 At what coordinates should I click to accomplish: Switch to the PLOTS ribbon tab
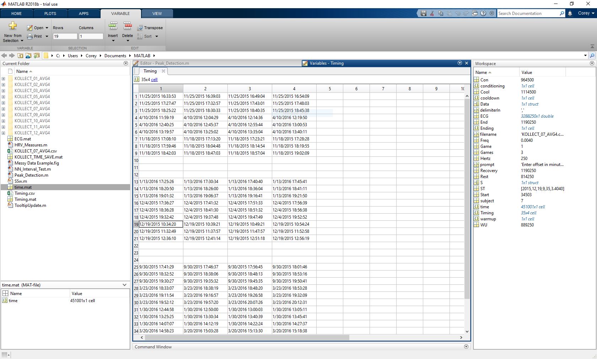click(x=50, y=14)
